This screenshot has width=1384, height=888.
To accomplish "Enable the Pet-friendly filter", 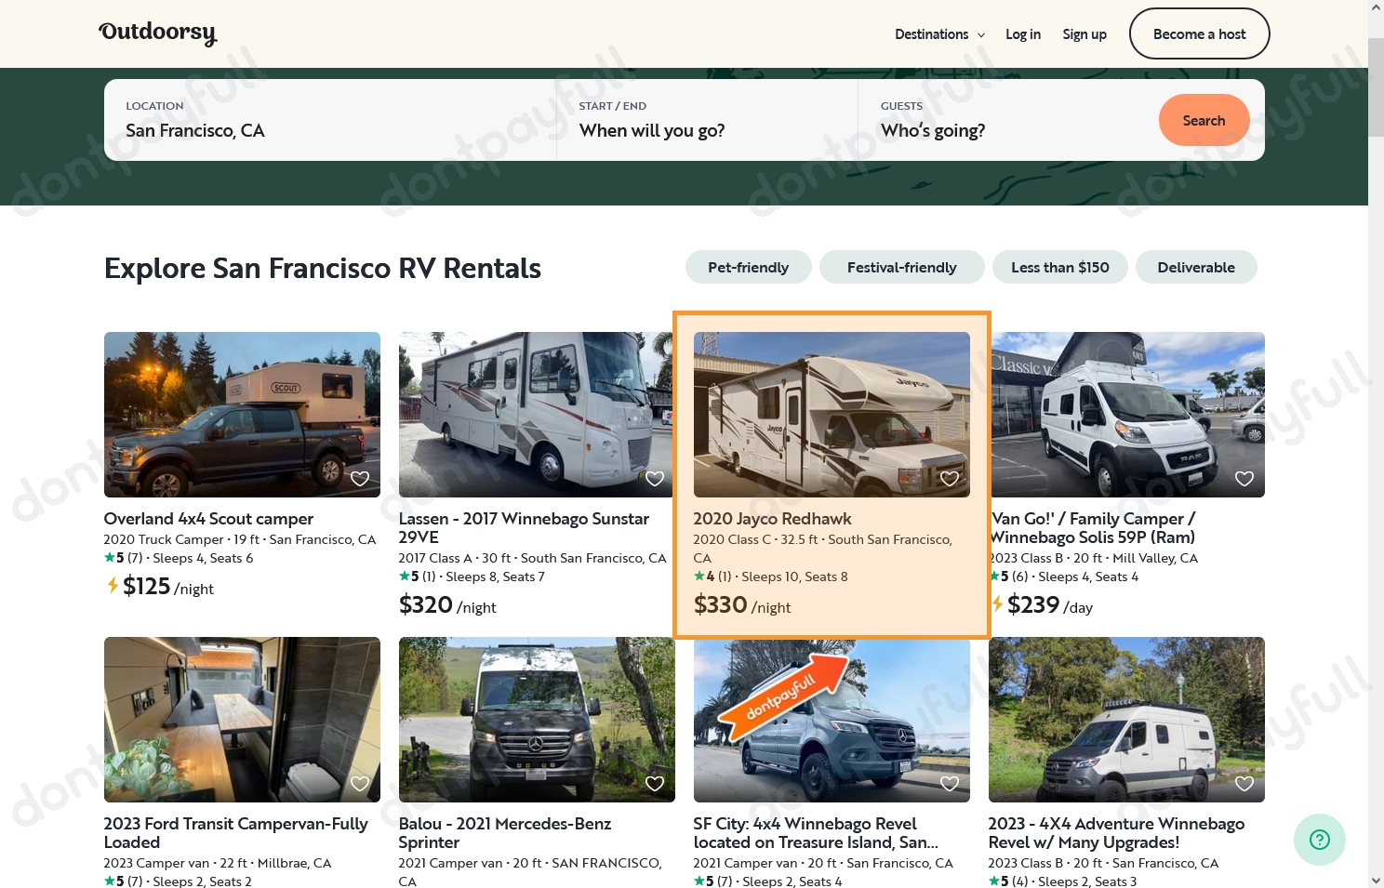I will point(748,267).
